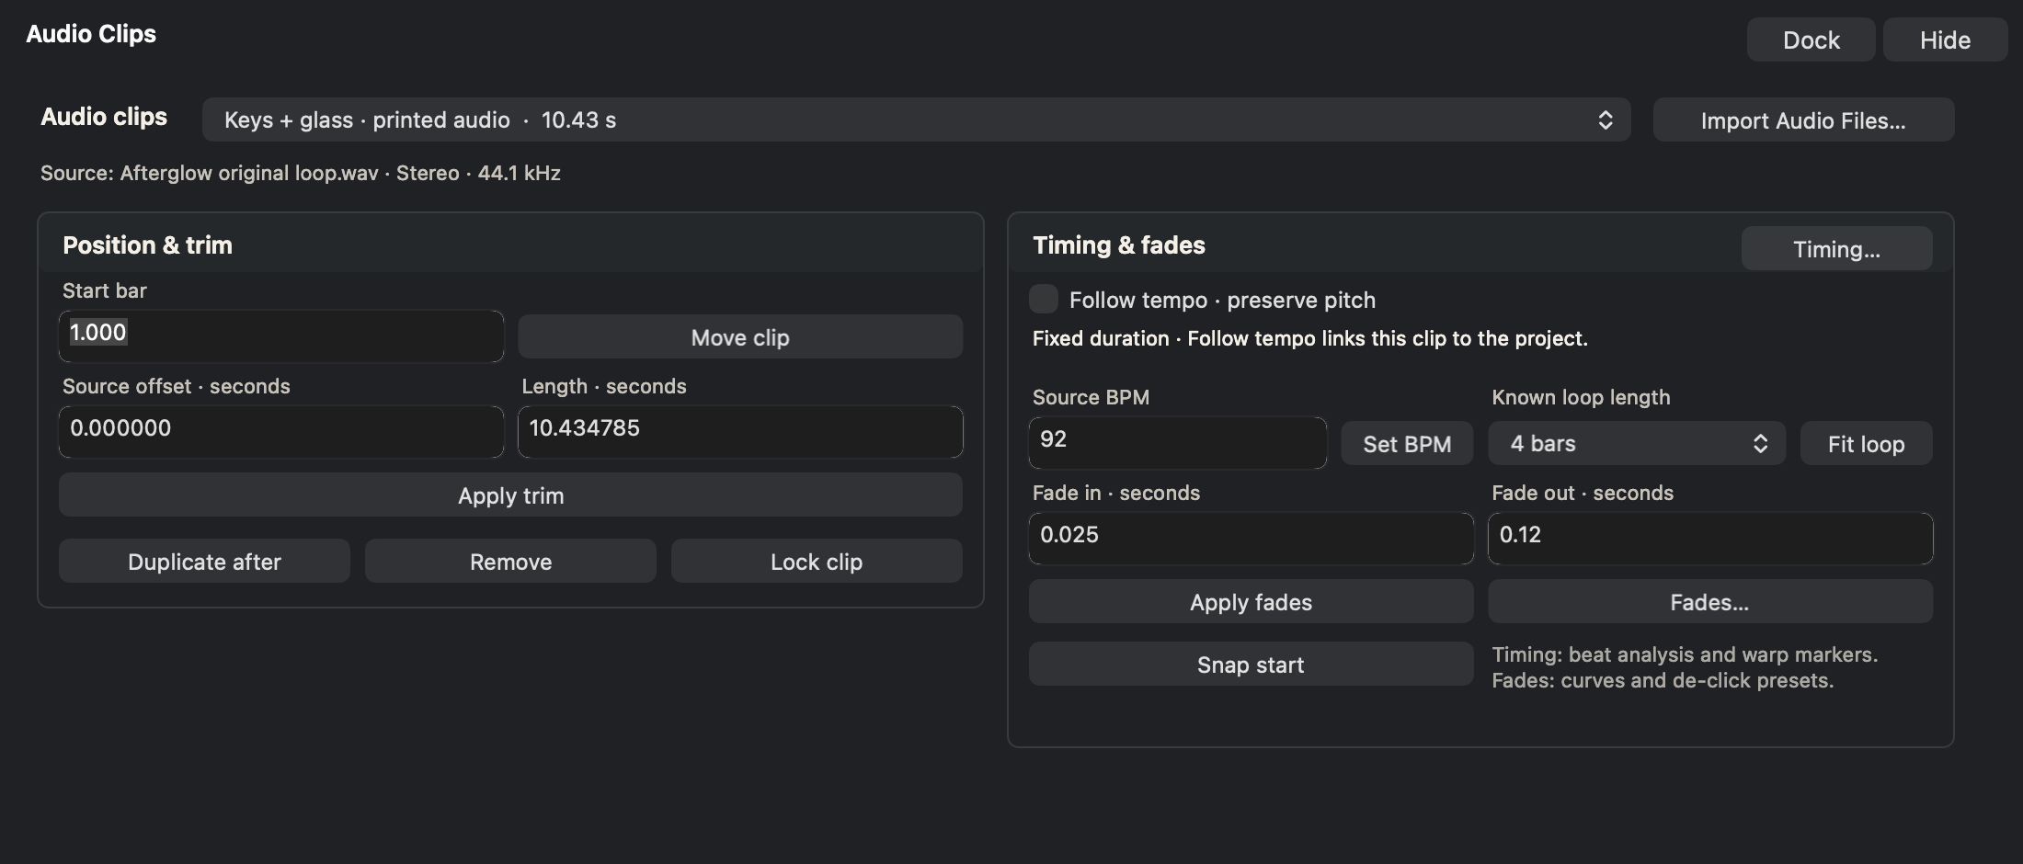This screenshot has height=864, width=2023.
Task: Click the 'Fixed duration' status text
Action: click(x=1310, y=338)
